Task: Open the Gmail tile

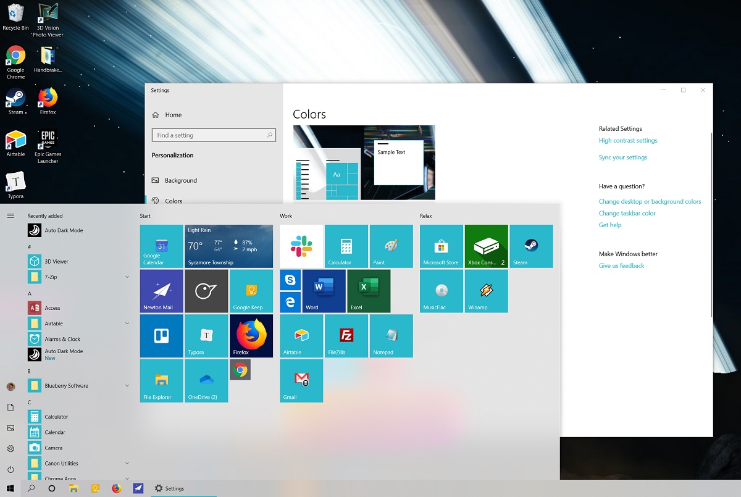Action: tap(301, 381)
